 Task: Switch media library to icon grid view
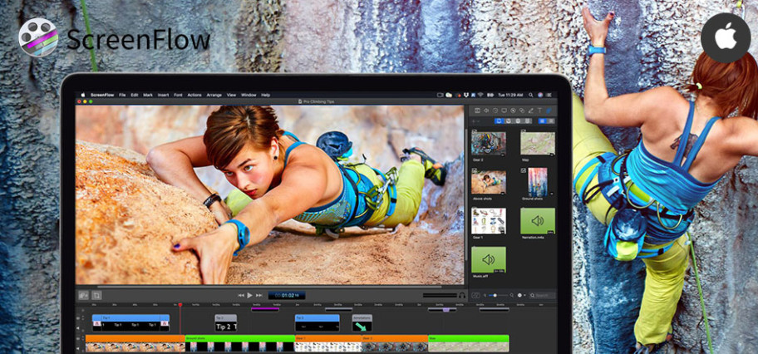point(540,121)
